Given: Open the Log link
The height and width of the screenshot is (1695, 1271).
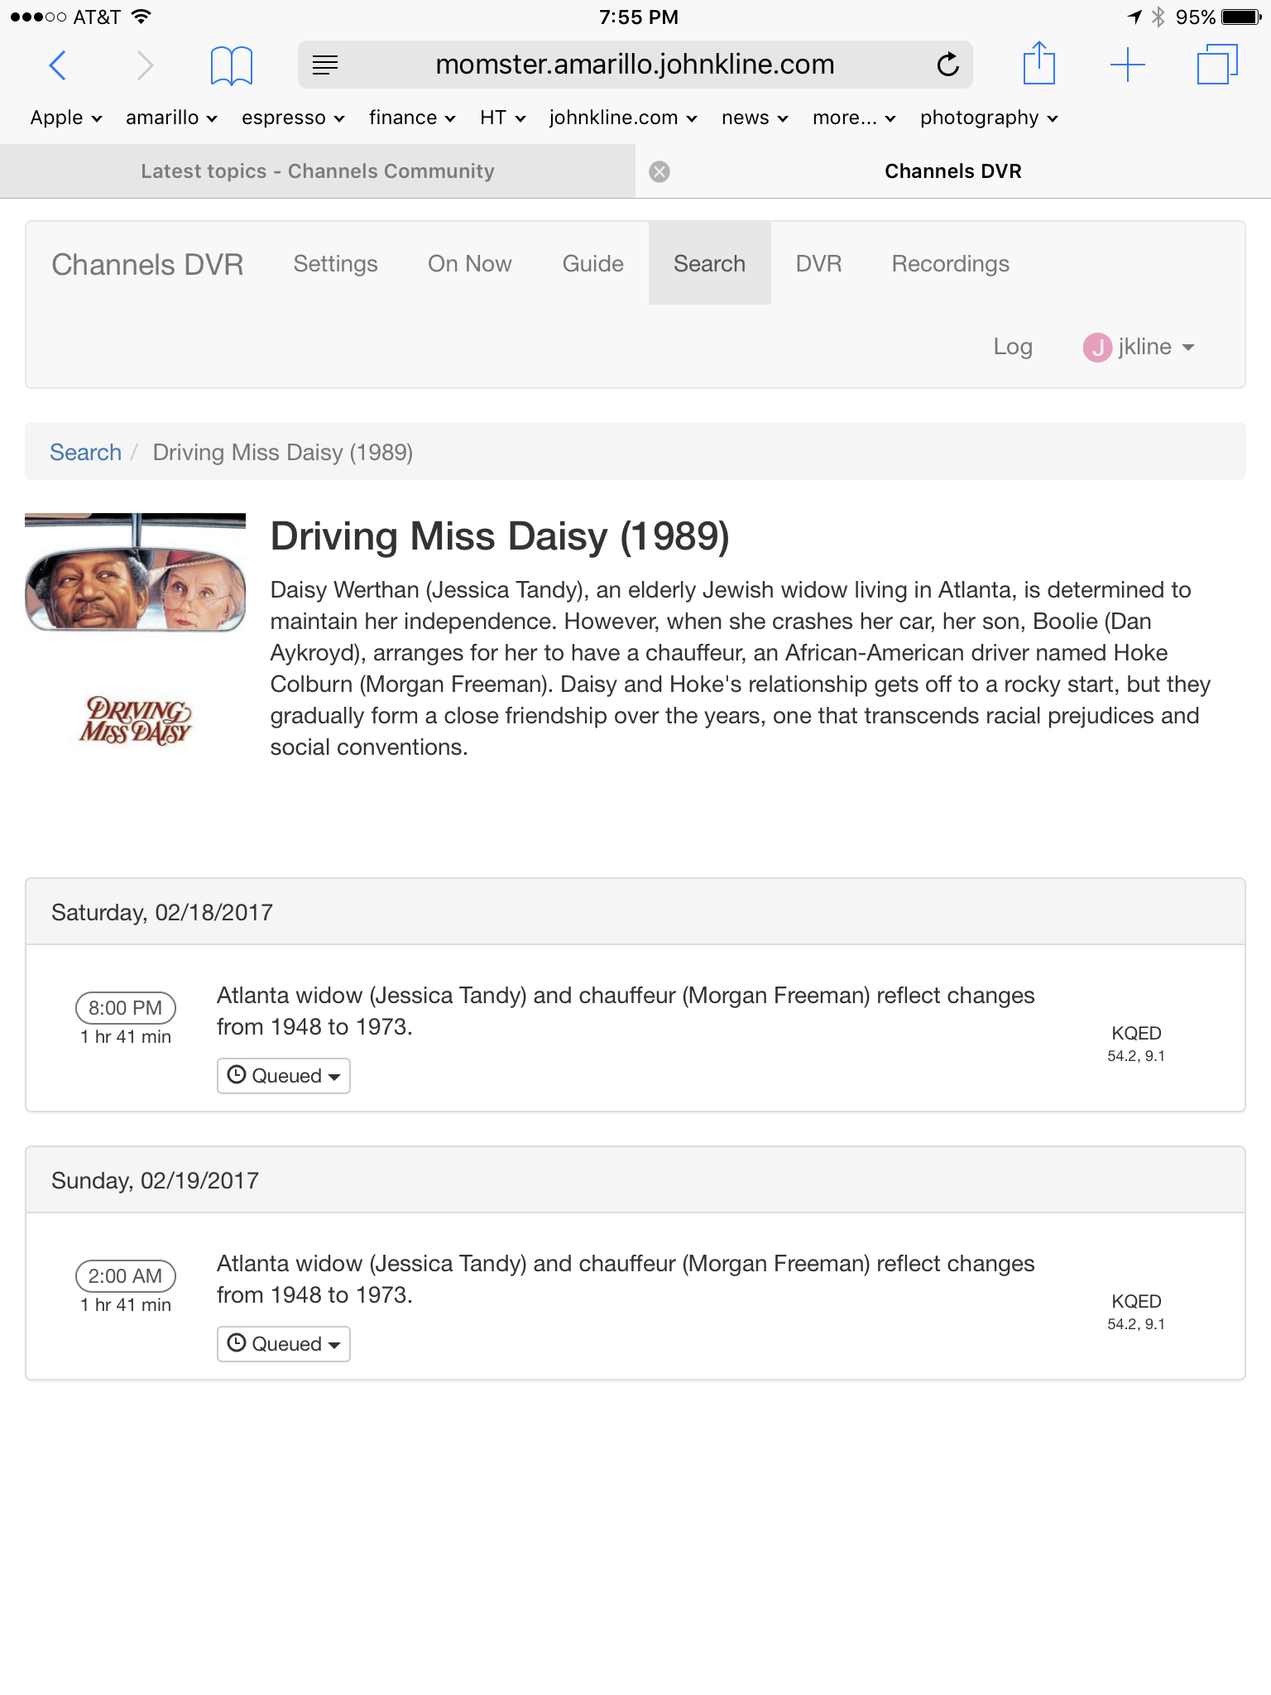Looking at the screenshot, I should tap(1012, 347).
